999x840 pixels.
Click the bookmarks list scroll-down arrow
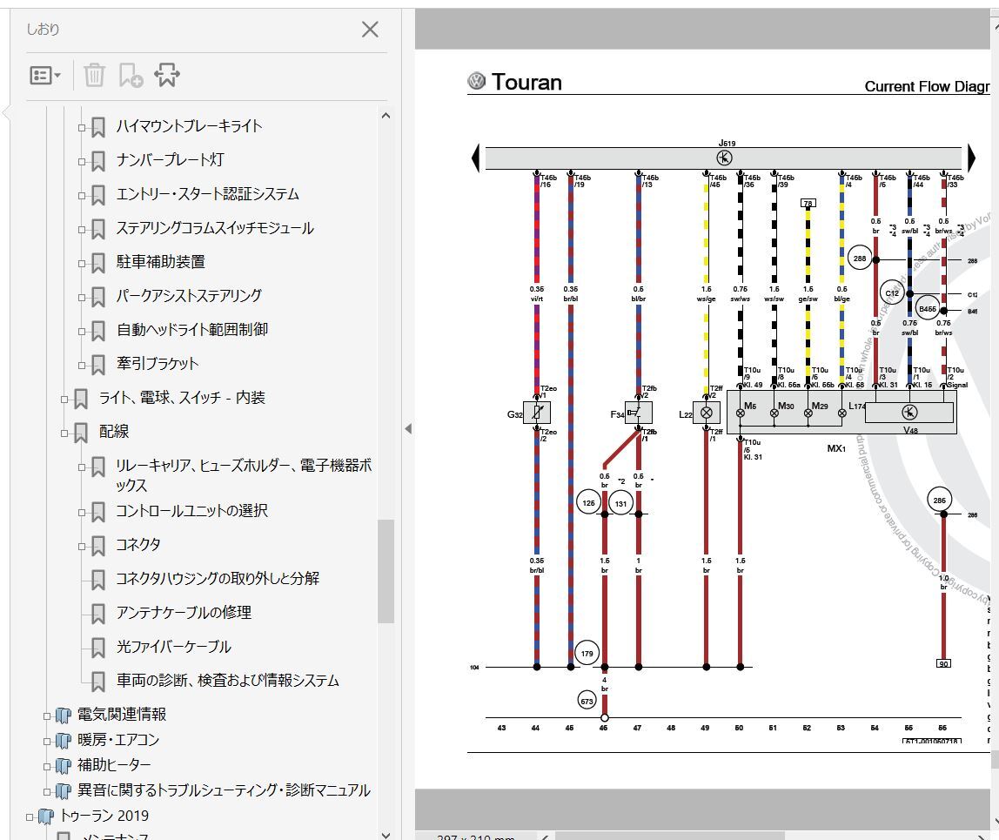386,834
